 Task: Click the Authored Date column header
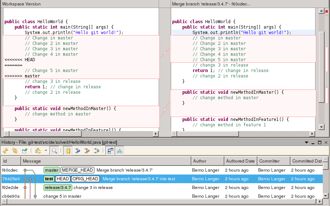pyautogui.click(x=240, y=161)
